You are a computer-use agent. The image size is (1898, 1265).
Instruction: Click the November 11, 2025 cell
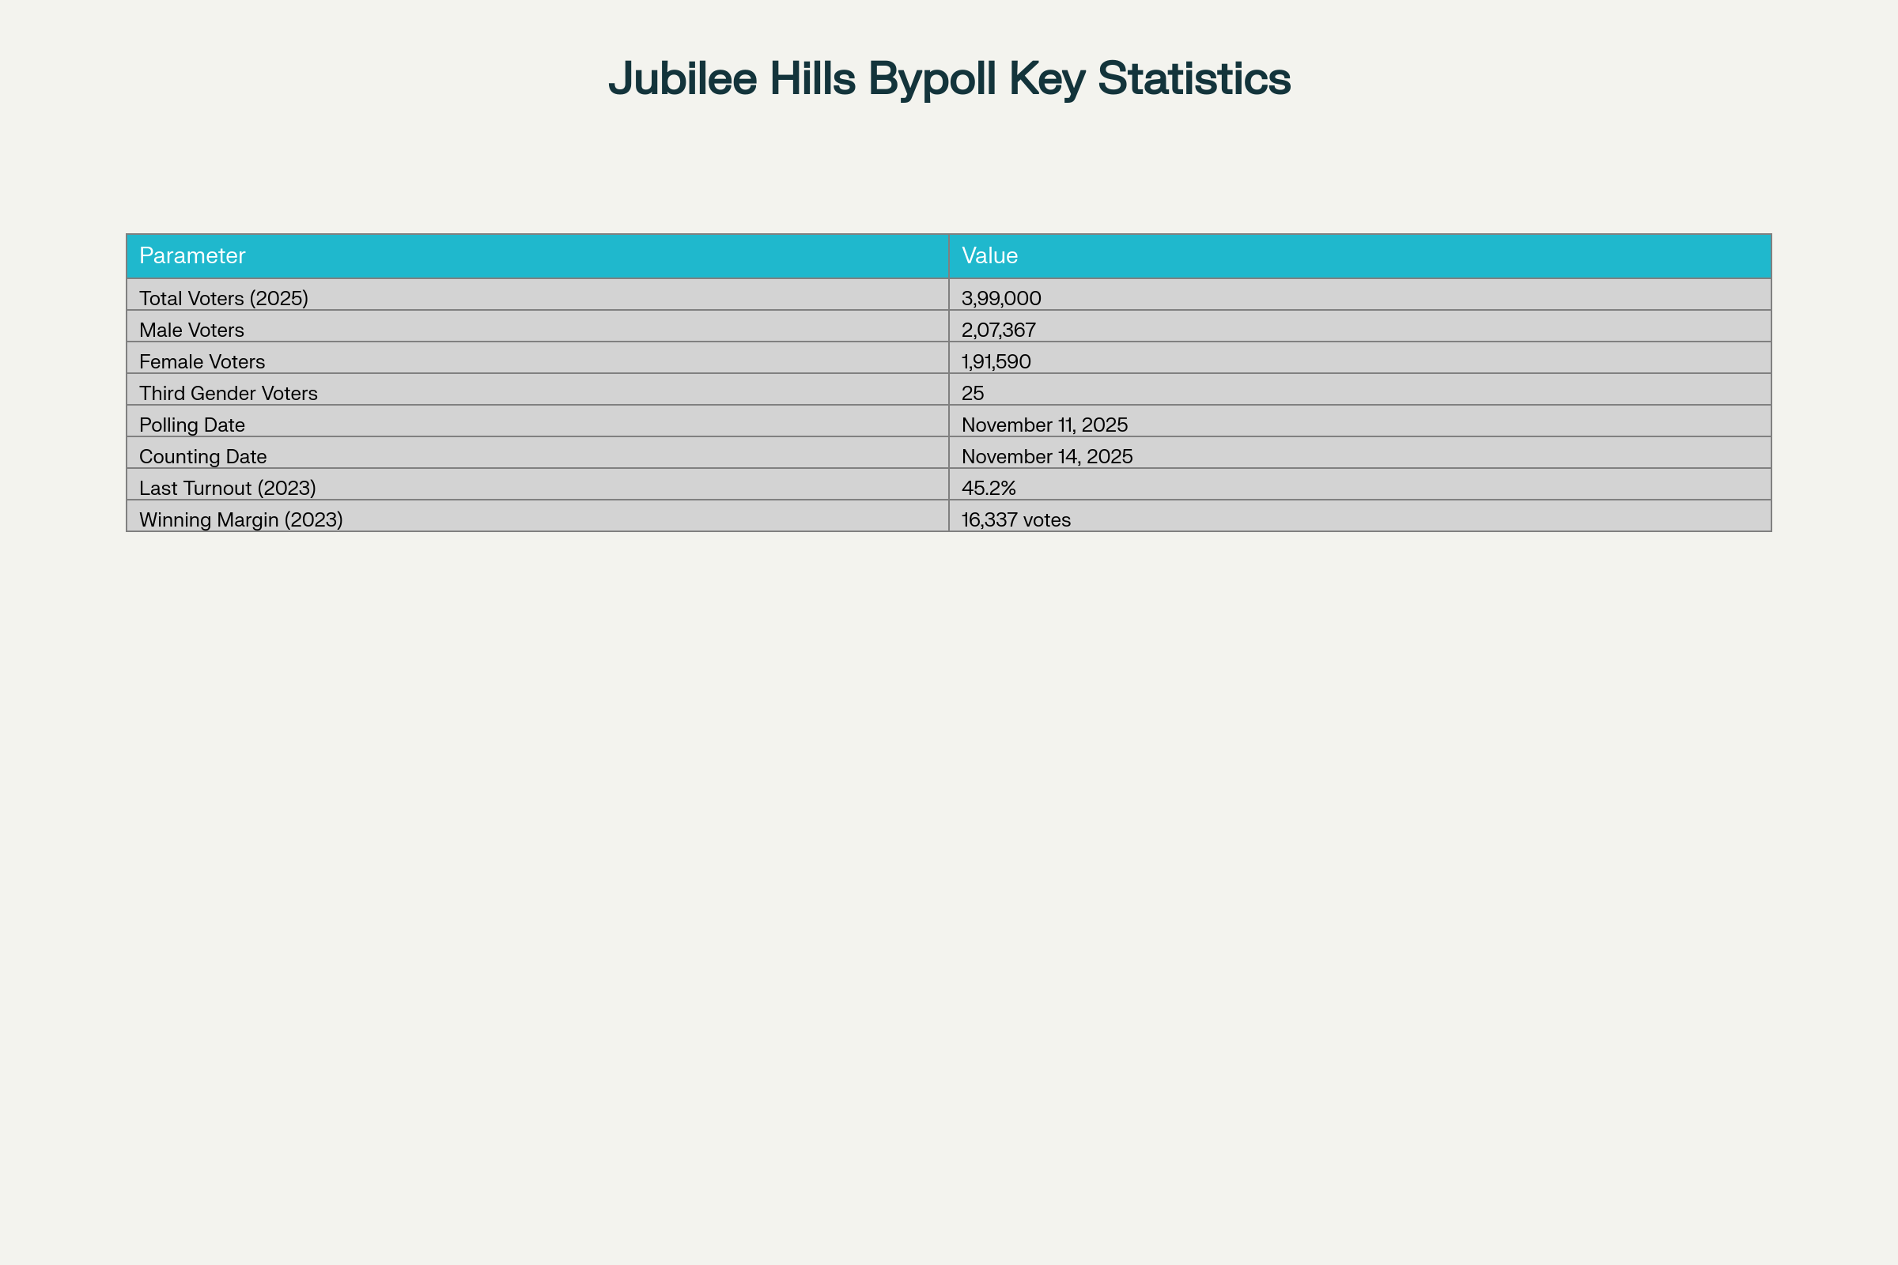[1044, 424]
